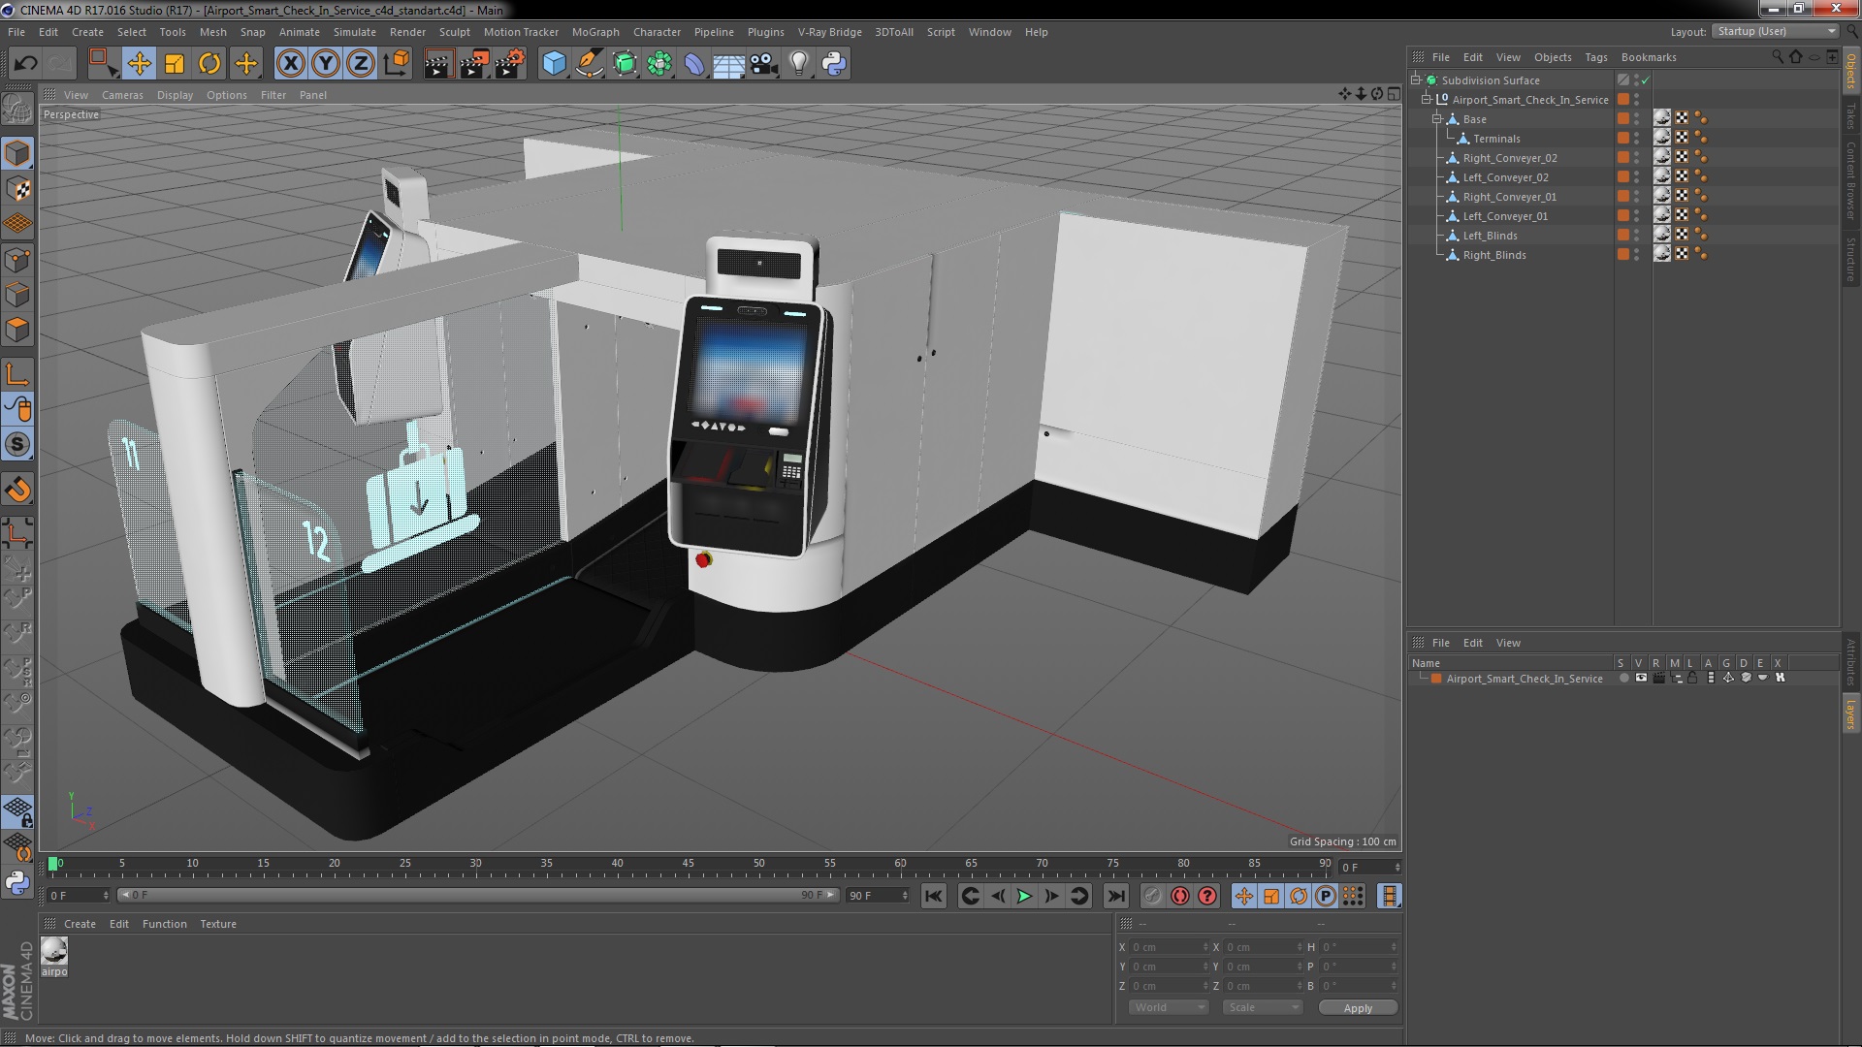Click the X position input field
1862x1047 pixels.
tap(1171, 947)
